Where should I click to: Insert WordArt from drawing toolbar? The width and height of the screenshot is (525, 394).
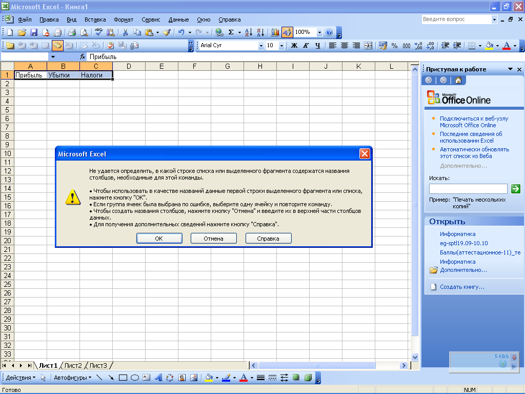[x=158, y=378]
